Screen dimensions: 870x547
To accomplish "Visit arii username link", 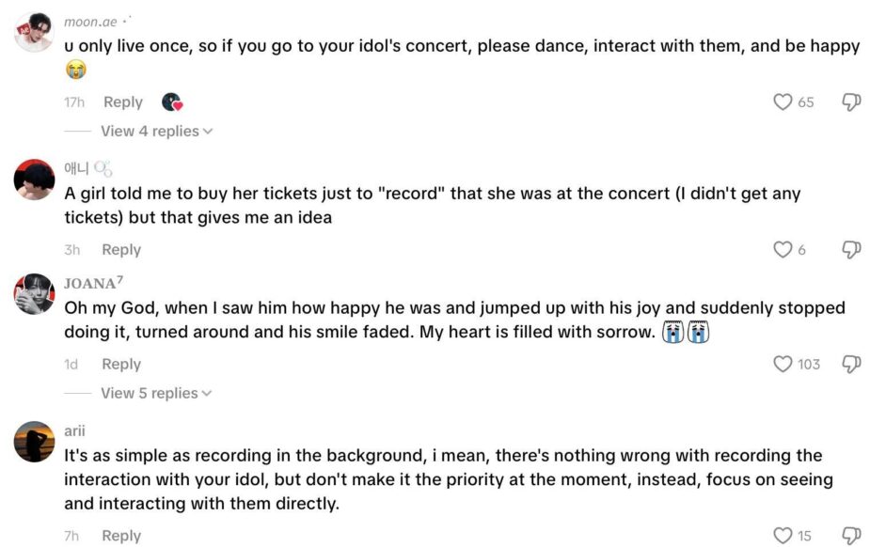I will pos(74,430).
